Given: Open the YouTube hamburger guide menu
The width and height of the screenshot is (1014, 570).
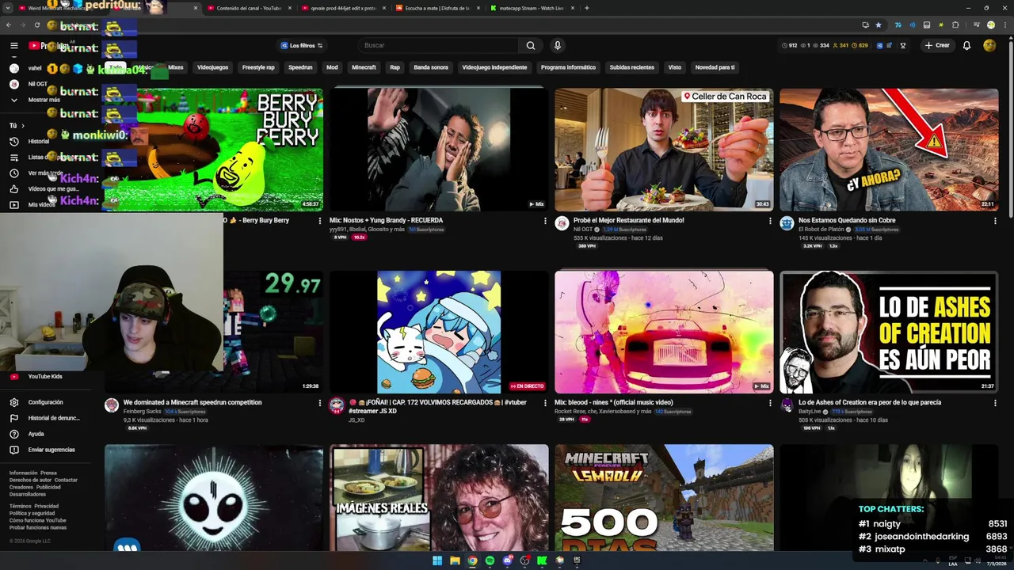Looking at the screenshot, I should point(13,46).
